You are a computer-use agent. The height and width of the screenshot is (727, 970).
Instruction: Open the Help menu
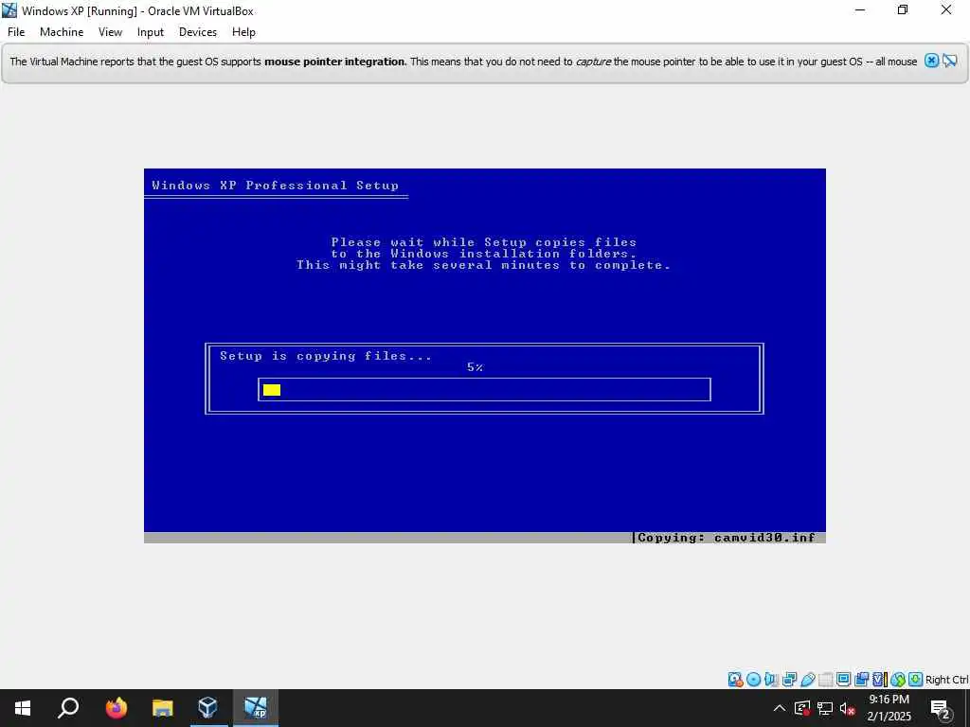[x=243, y=32]
